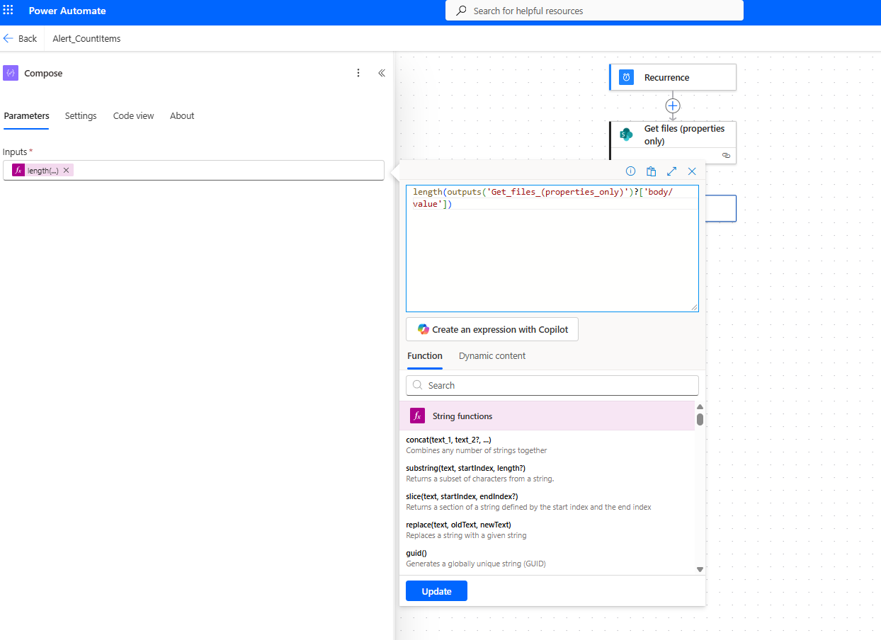Click the expression info icon
This screenshot has height=640, width=881.
click(630, 171)
